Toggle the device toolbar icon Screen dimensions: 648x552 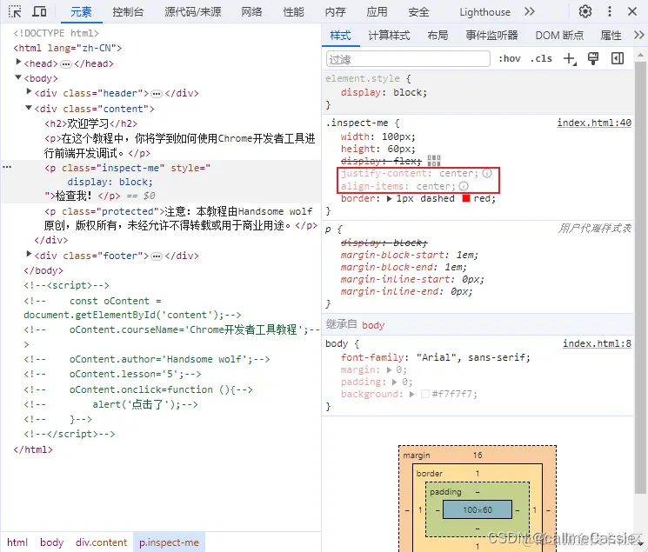[39, 11]
